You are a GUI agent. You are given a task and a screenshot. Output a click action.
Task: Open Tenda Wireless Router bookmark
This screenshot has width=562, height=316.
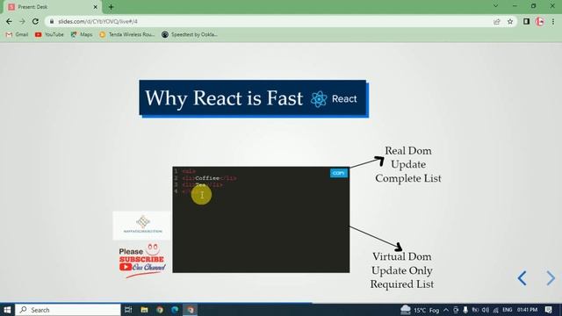pos(127,34)
